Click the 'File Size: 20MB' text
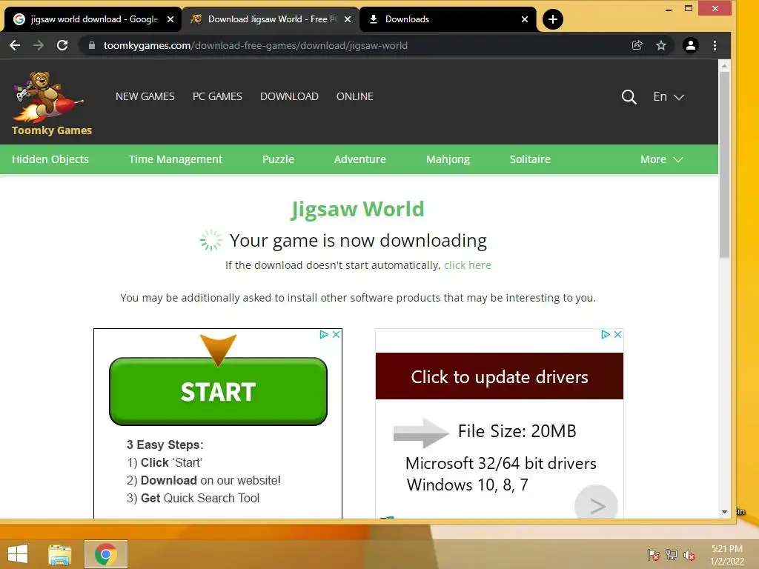 click(517, 431)
